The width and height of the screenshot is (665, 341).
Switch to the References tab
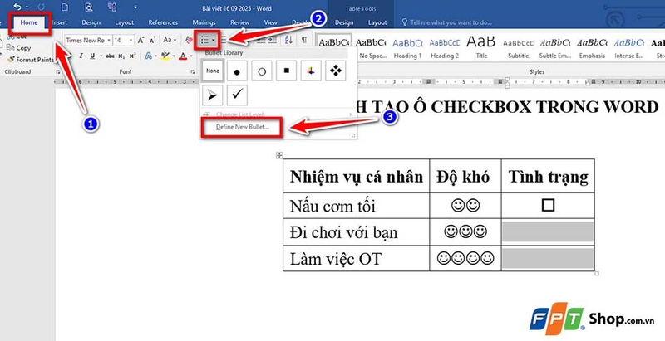[163, 22]
